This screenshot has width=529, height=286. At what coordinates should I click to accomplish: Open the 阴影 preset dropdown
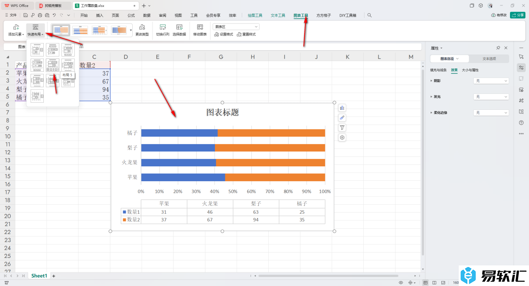(x=491, y=81)
